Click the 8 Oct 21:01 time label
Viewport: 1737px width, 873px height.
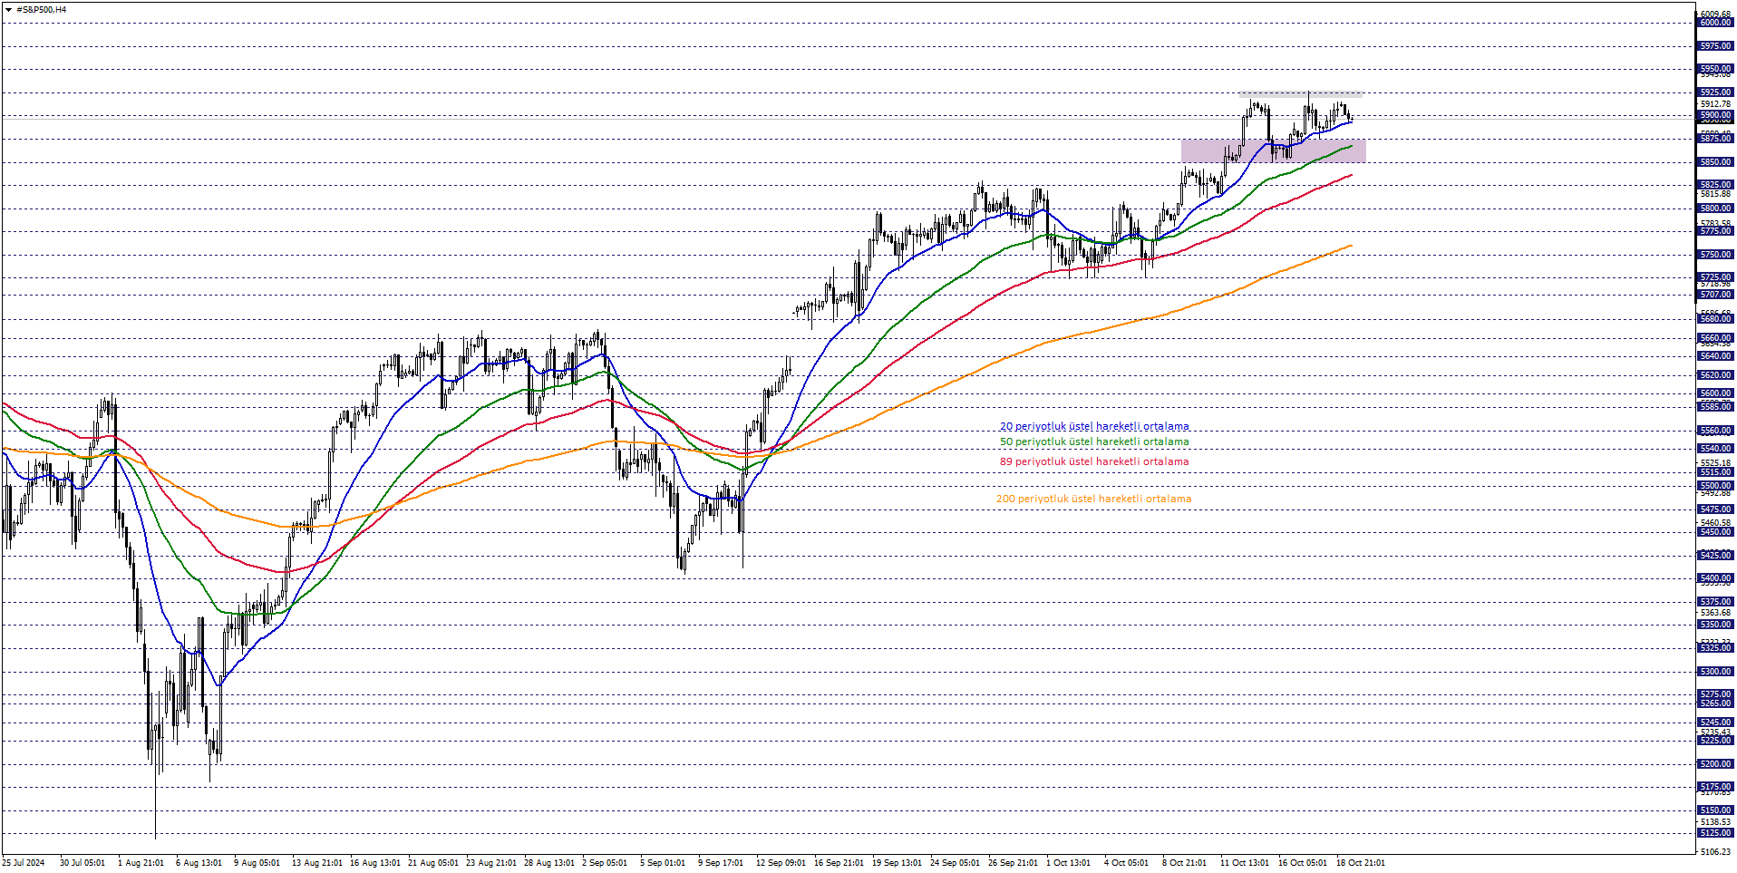click(1184, 863)
